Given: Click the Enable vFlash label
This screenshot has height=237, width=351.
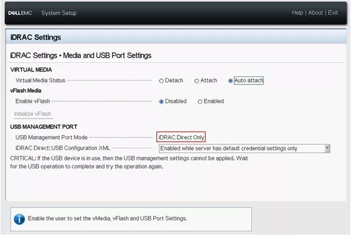Looking at the screenshot, I should [x=33, y=101].
